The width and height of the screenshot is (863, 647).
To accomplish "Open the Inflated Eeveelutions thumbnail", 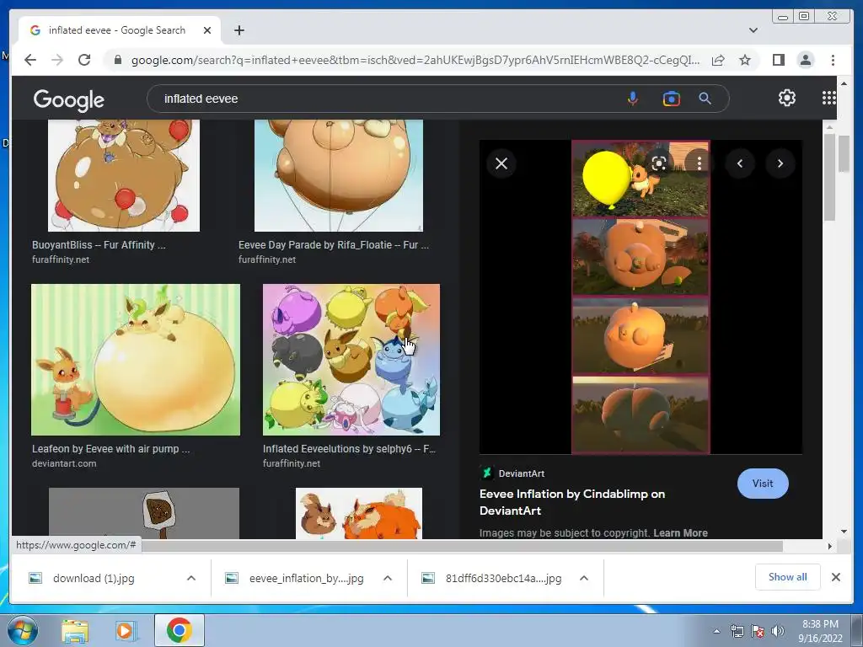I will tap(351, 360).
